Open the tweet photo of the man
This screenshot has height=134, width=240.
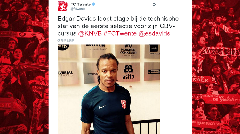click(x=109, y=89)
